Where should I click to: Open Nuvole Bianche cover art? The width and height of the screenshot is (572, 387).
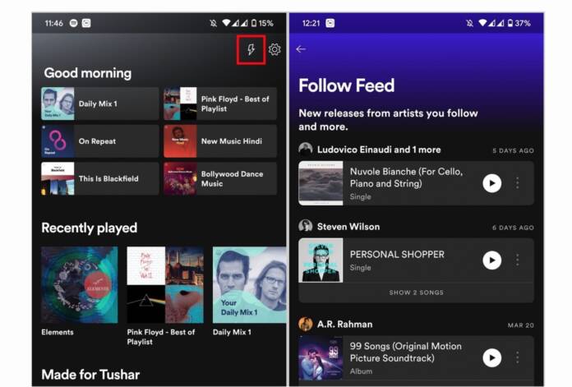pos(321,183)
